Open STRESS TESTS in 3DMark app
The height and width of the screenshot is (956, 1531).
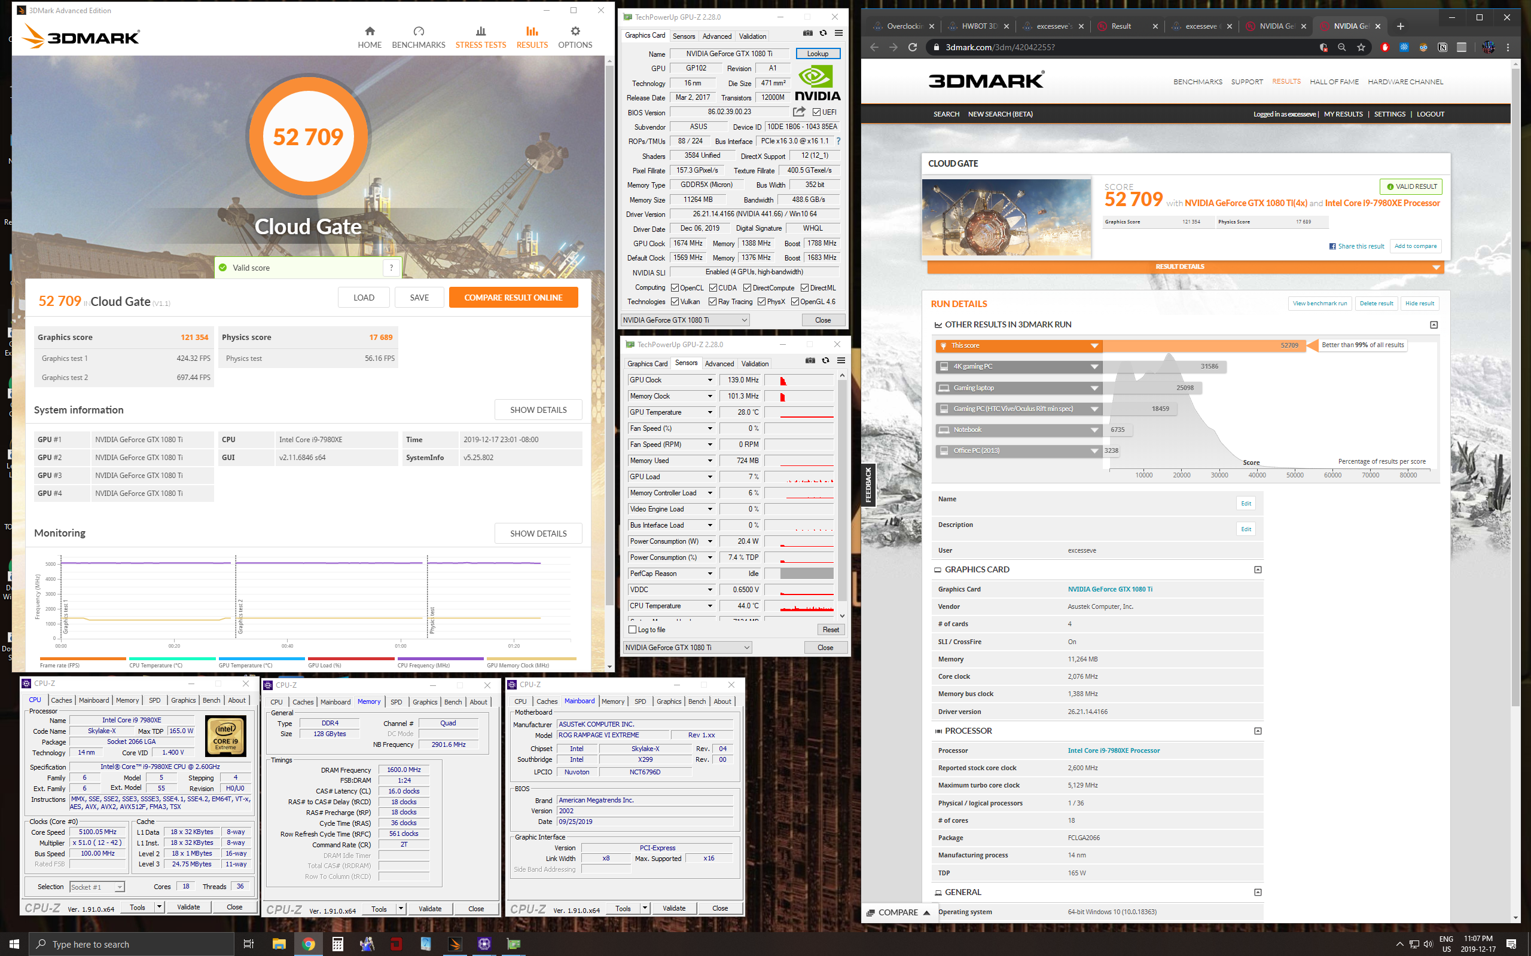tap(480, 37)
